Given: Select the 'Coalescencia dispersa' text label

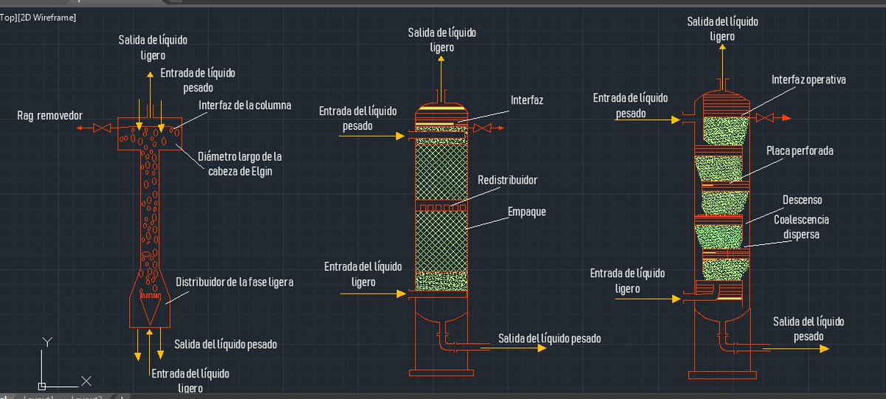Looking at the screenshot, I should pos(801,227).
